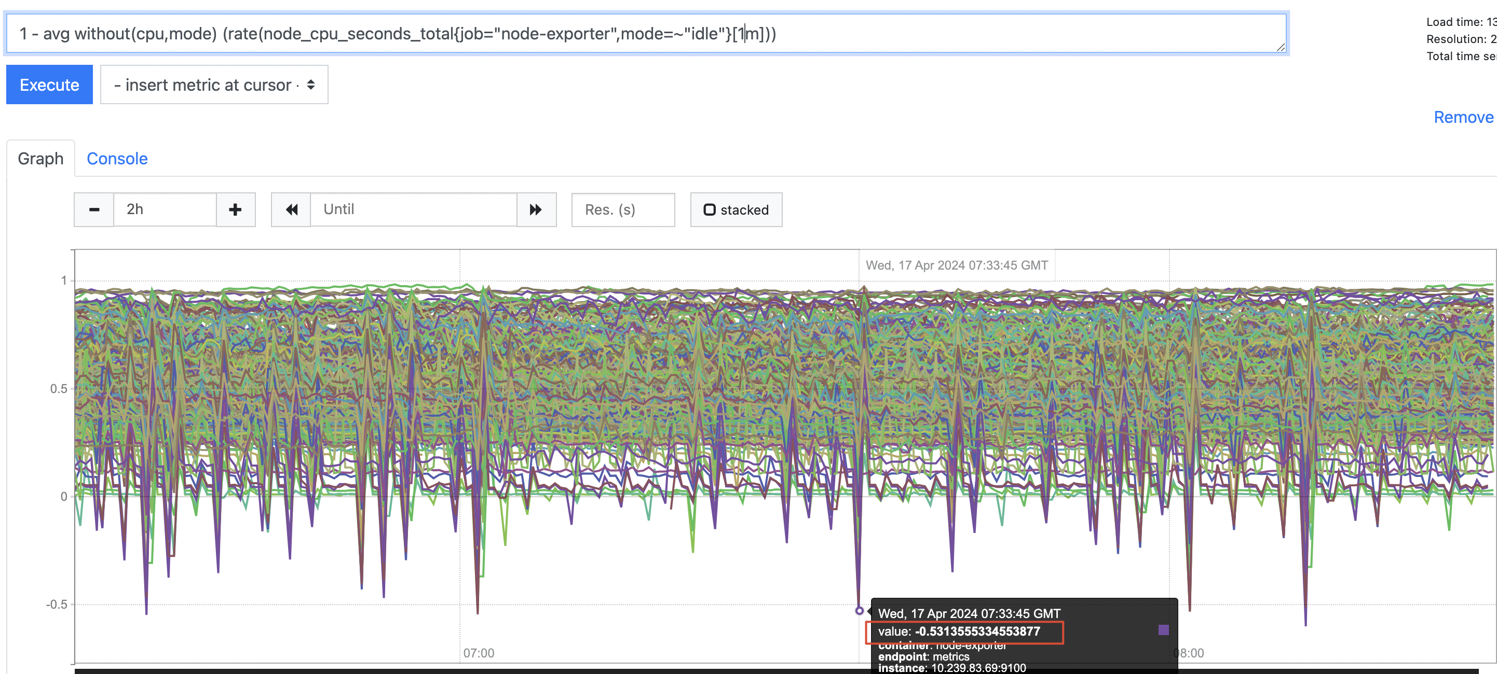Click the dropdown's up-down arrow indicator

pos(311,85)
